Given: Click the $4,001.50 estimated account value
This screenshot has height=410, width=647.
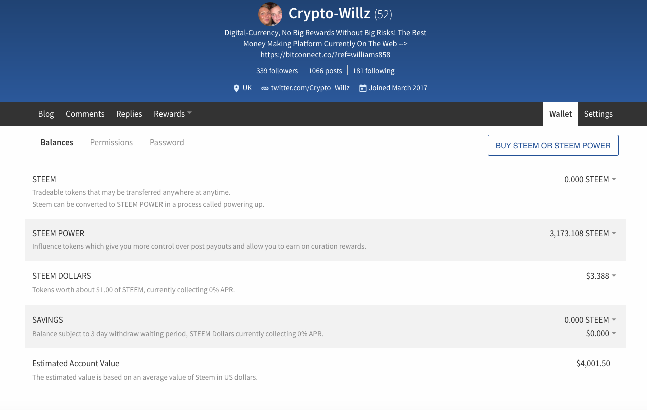Looking at the screenshot, I should (593, 363).
